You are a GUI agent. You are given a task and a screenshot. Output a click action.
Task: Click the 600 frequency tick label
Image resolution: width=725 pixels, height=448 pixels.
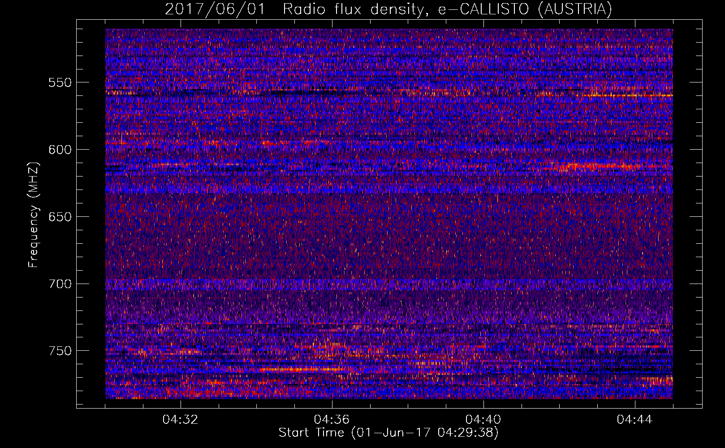click(60, 150)
